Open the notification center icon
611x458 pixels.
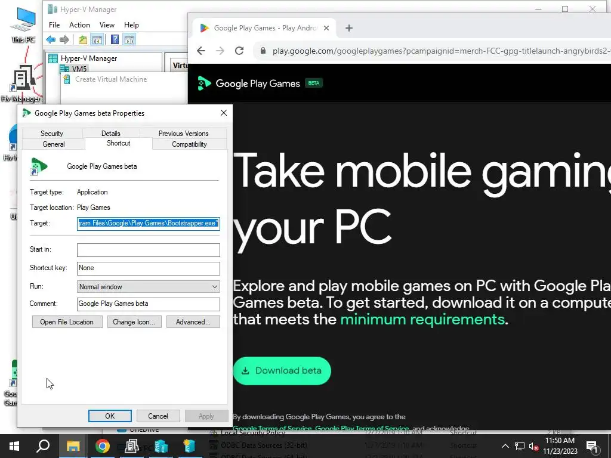coord(592,447)
